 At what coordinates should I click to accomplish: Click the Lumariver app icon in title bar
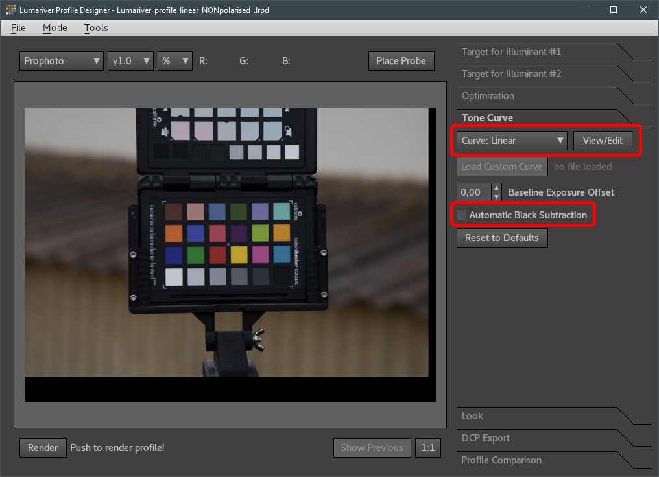pyautogui.click(x=10, y=10)
